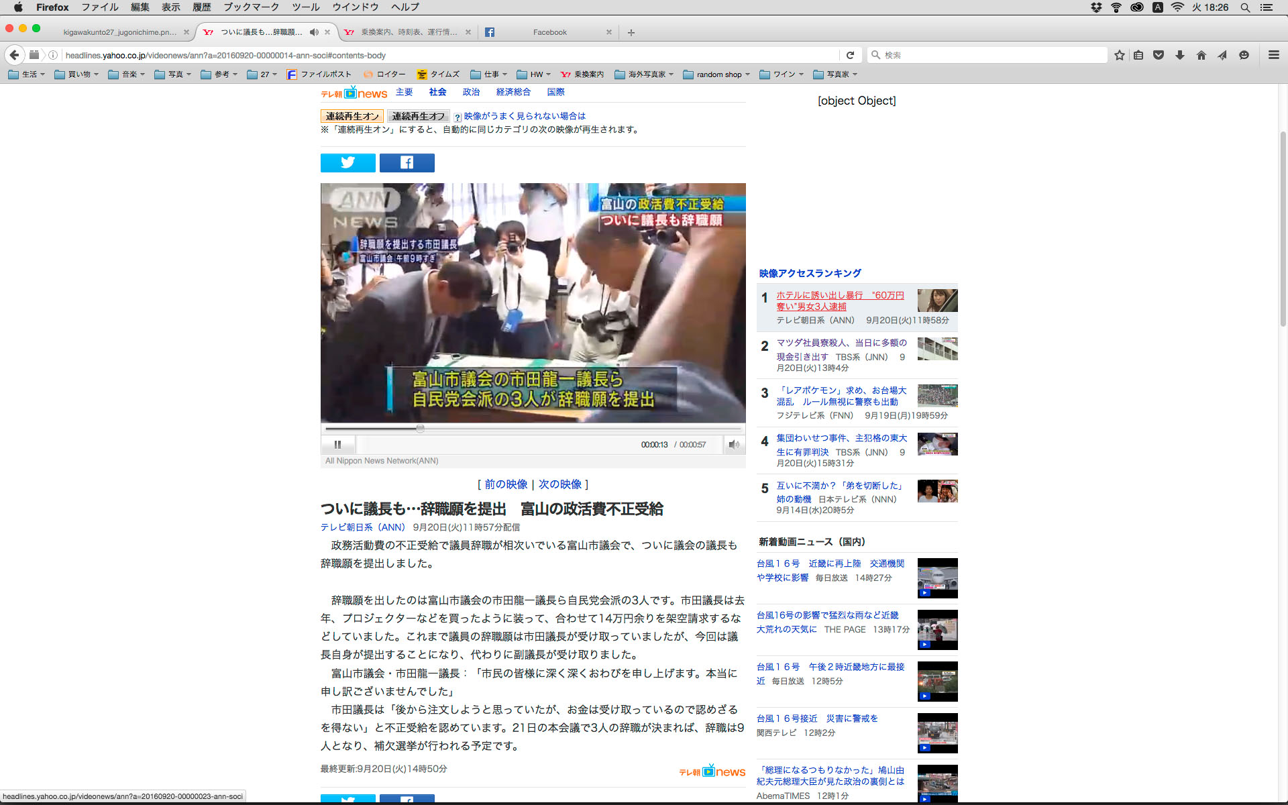Reload the page with the refresh icon
The image size is (1288, 805).
850,56
